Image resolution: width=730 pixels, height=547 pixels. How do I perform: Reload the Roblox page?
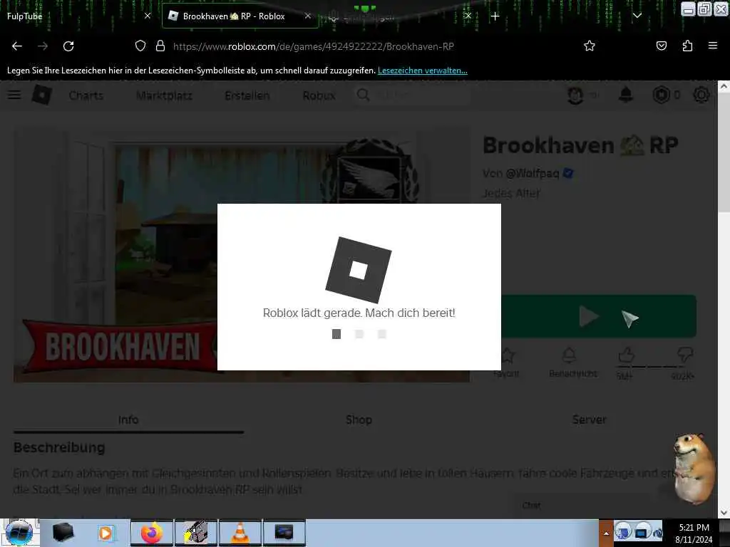pos(68,46)
